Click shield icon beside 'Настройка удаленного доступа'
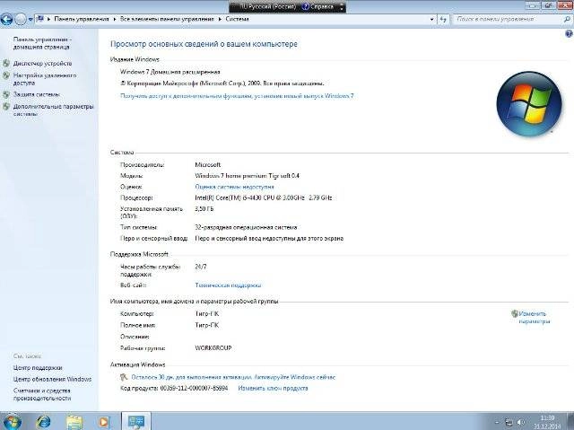The image size is (574, 430). [6, 75]
